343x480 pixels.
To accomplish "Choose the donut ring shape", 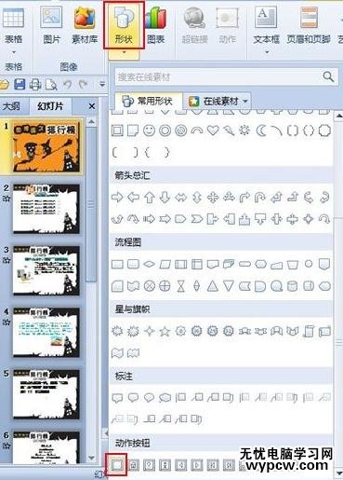I will tap(165, 130).
